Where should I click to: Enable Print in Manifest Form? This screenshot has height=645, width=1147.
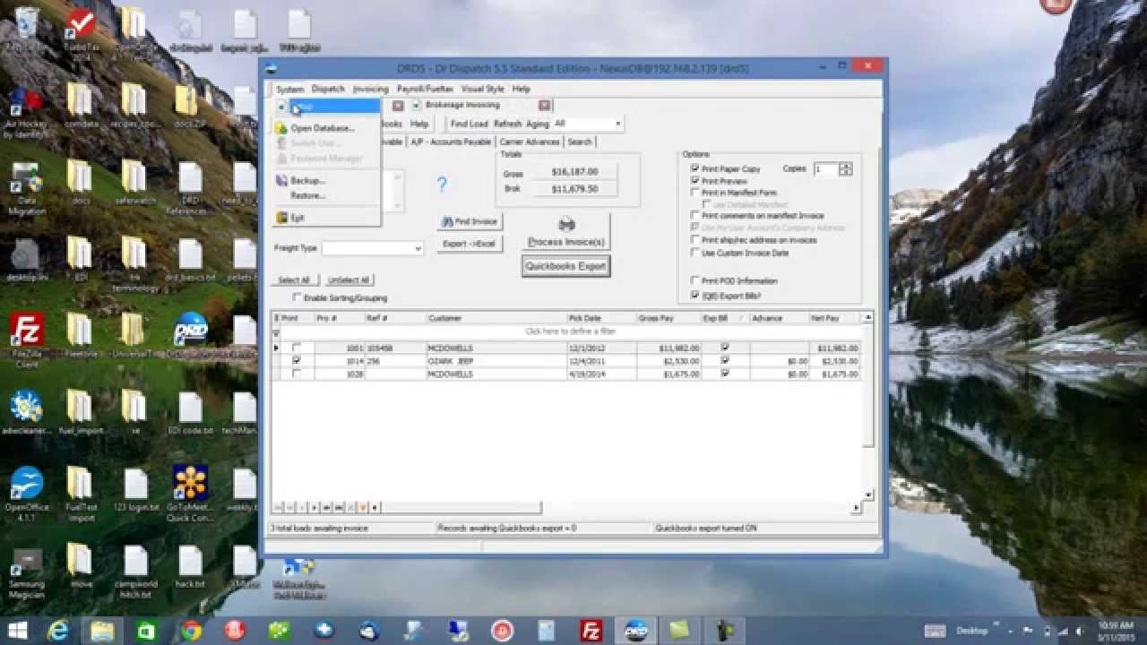(x=695, y=193)
